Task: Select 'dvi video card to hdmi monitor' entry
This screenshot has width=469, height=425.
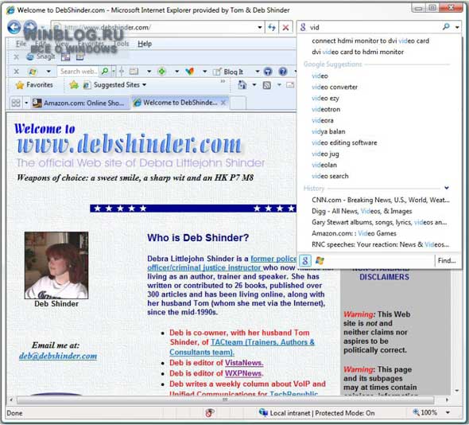Action: click(358, 52)
